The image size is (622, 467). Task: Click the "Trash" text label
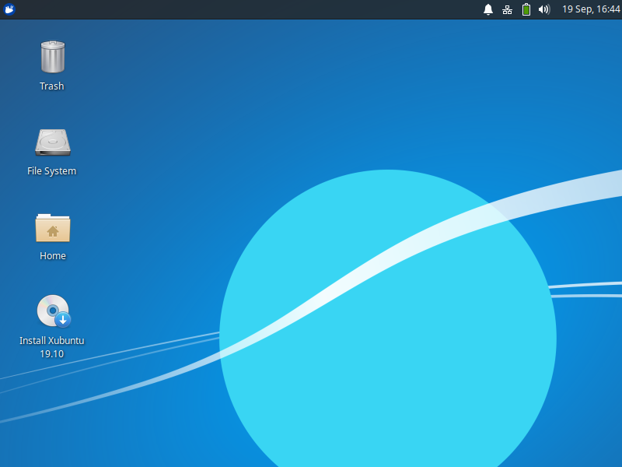coord(52,86)
